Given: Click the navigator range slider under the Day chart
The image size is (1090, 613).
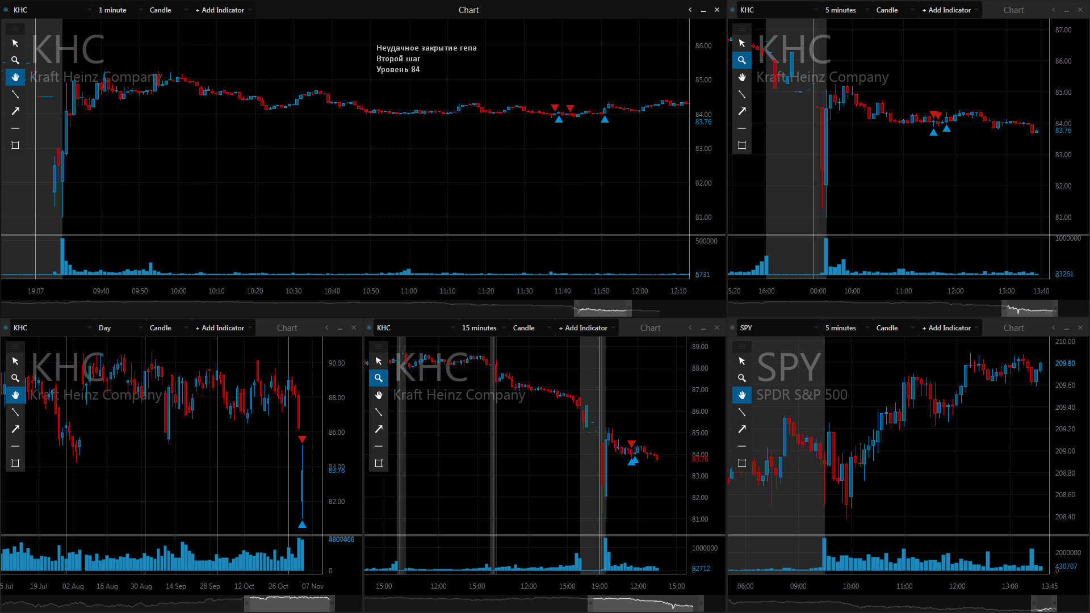Looking at the screenshot, I should point(290,603).
